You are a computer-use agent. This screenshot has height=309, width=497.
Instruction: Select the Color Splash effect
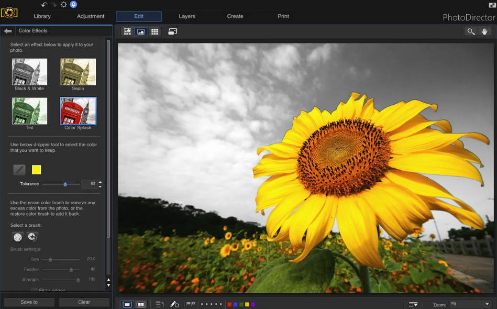pyautogui.click(x=78, y=111)
